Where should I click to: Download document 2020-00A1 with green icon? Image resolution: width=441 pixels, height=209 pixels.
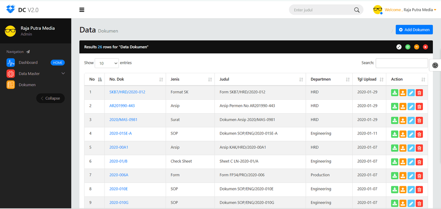[394, 148]
